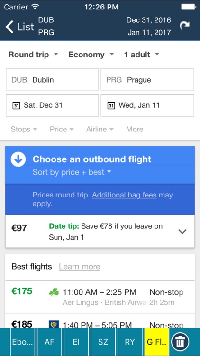Open the 1 adult passengers dropdown

[x=142, y=55]
